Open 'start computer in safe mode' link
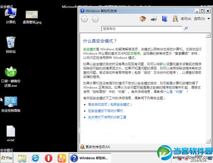Screen dimensions: 213x163 (105, 111)
